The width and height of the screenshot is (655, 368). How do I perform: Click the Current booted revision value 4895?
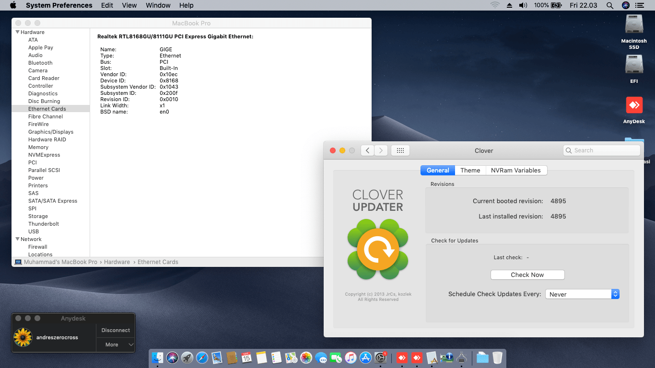pyautogui.click(x=558, y=201)
